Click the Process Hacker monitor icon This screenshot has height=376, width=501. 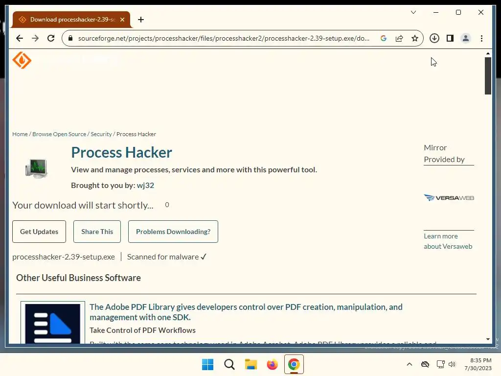36,168
